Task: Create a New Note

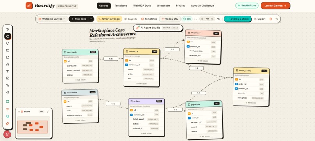Action: tap(79, 19)
